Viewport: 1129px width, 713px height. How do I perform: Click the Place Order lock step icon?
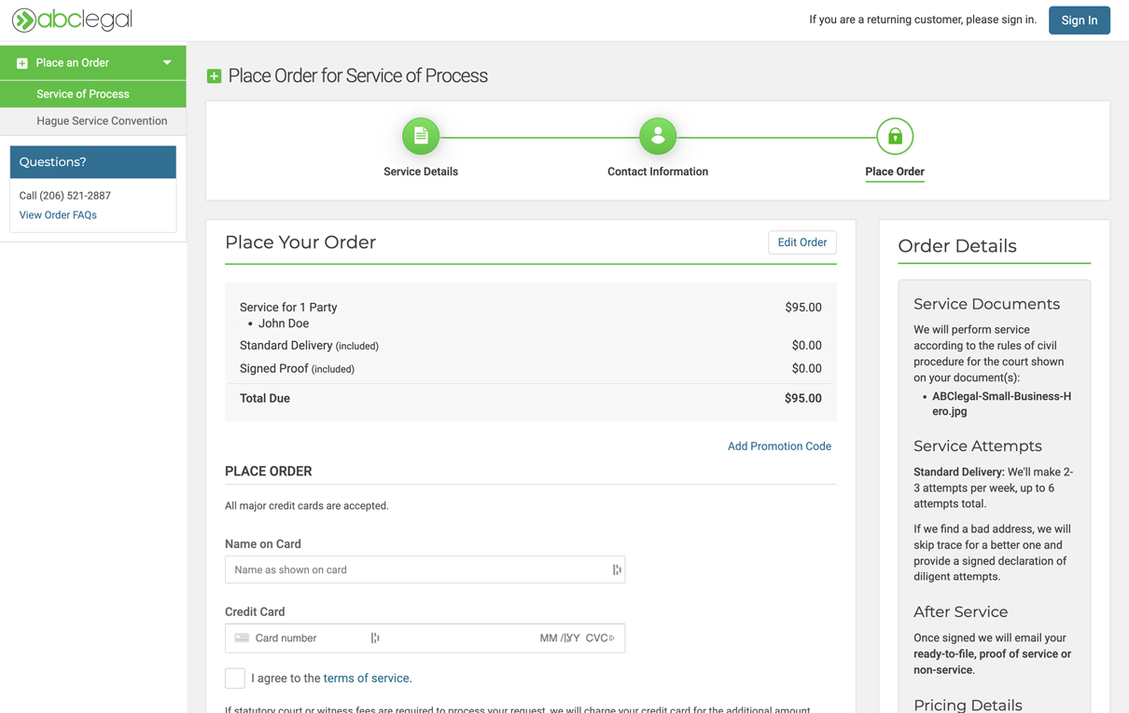pyautogui.click(x=894, y=136)
